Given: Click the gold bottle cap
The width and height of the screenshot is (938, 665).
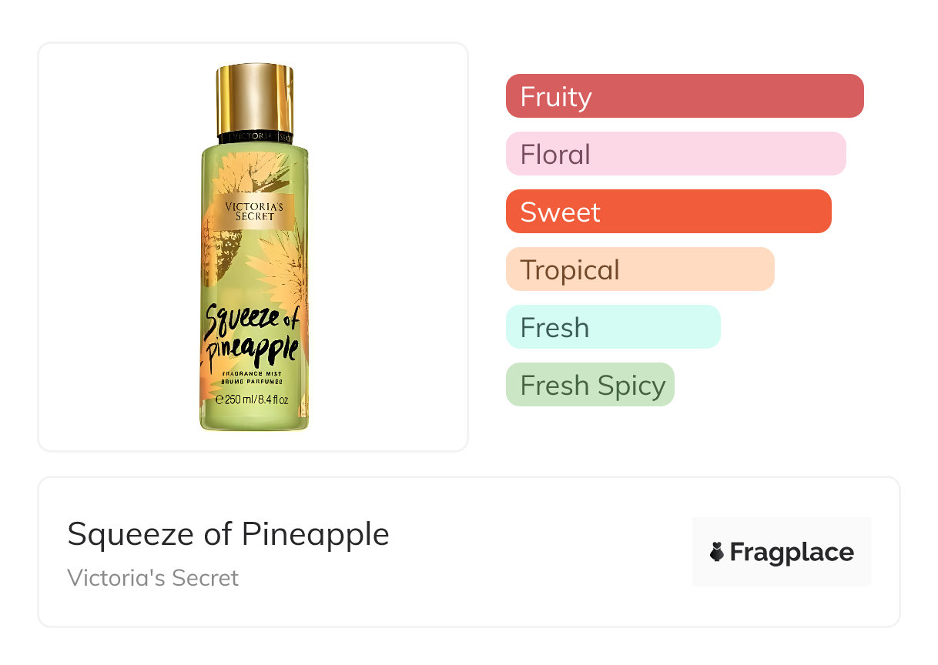Looking at the screenshot, I should coord(255,98).
